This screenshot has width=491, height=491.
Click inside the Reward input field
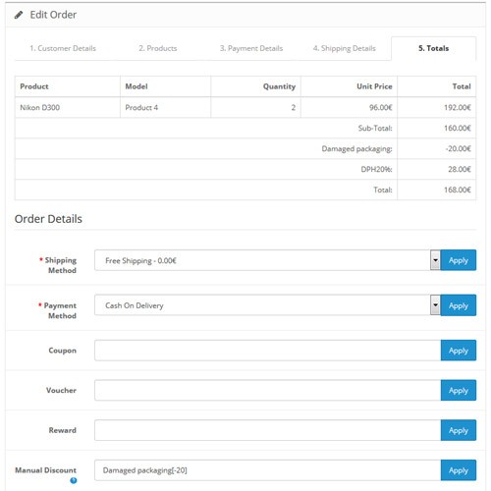(x=267, y=430)
